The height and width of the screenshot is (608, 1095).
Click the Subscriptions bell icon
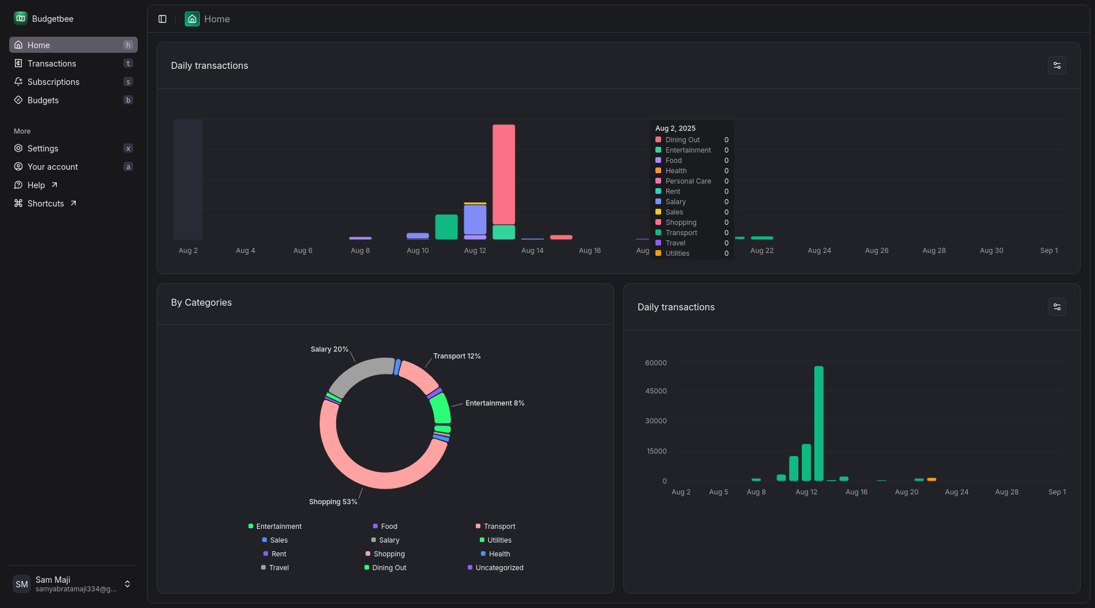[18, 81]
